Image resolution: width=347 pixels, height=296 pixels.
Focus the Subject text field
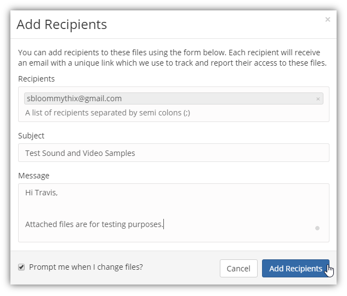(173, 153)
